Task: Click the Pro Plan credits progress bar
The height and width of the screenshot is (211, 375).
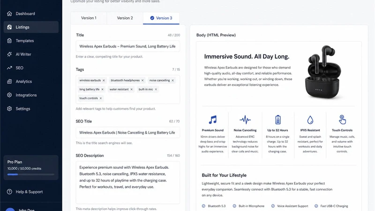Action: pyautogui.click(x=31, y=174)
